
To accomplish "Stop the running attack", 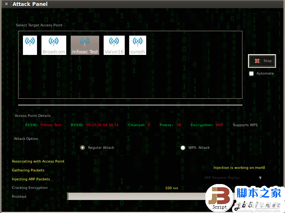I will tap(262, 61).
